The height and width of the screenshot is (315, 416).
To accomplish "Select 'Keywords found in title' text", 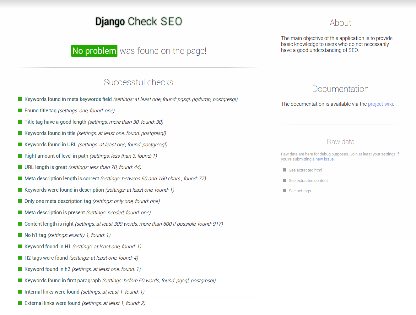I will pyautogui.click(x=50, y=133).
